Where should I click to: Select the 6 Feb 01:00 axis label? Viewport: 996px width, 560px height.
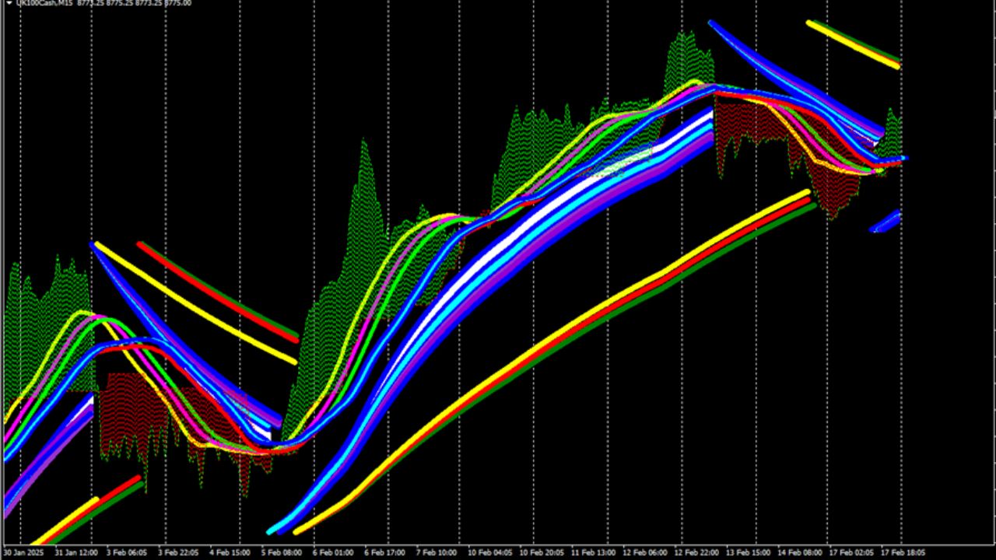[334, 553]
